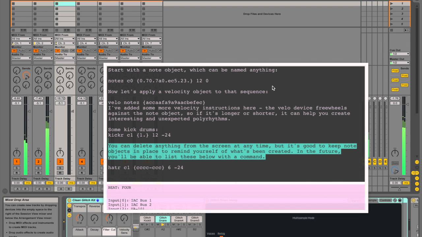Select the Controls tab in sampler

click(385, 200)
